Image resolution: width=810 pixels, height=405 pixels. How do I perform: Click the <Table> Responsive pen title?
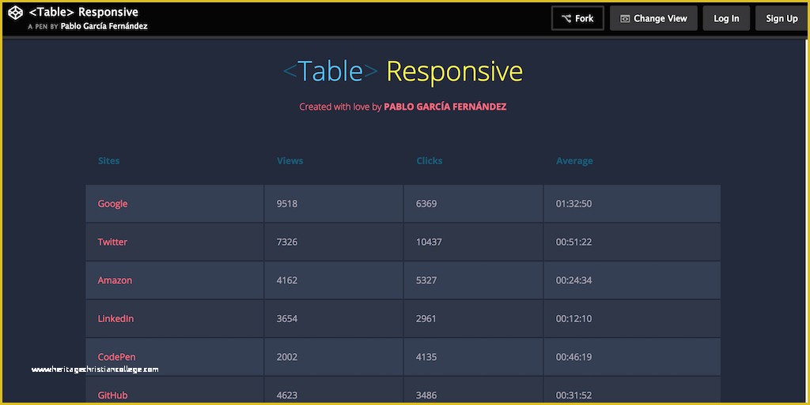click(83, 12)
